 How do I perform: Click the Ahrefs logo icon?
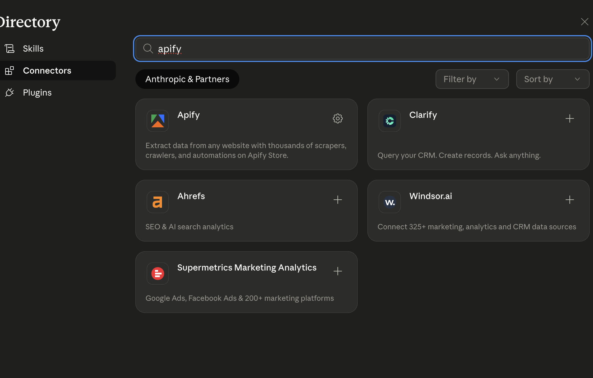coord(158,202)
